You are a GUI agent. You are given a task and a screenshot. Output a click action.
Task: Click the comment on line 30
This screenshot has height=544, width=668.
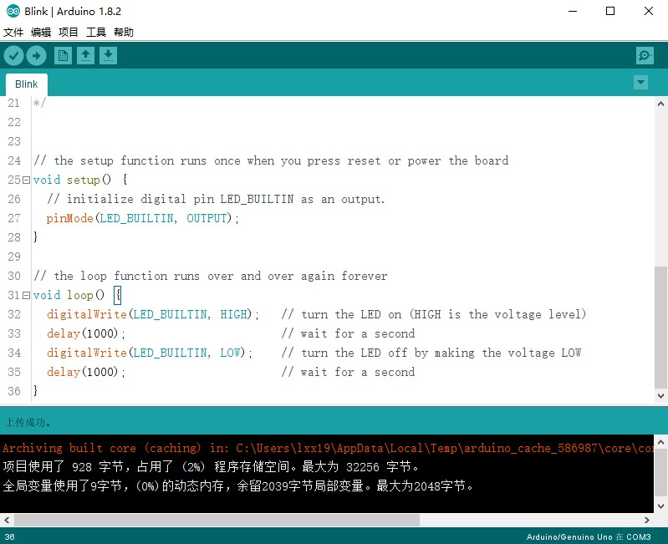point(211,276)
